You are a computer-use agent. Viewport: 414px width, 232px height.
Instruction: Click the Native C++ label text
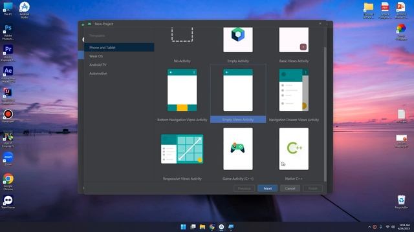[x=294, y=179]
